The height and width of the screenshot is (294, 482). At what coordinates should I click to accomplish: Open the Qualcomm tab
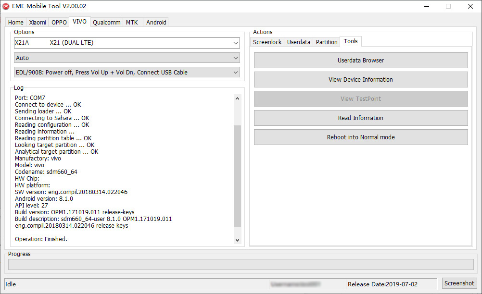point(107,22)
